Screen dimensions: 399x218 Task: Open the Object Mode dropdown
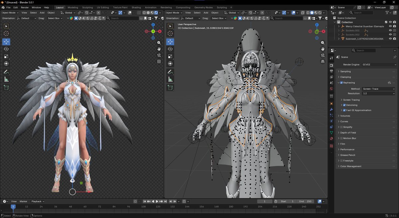click(9, 13)
